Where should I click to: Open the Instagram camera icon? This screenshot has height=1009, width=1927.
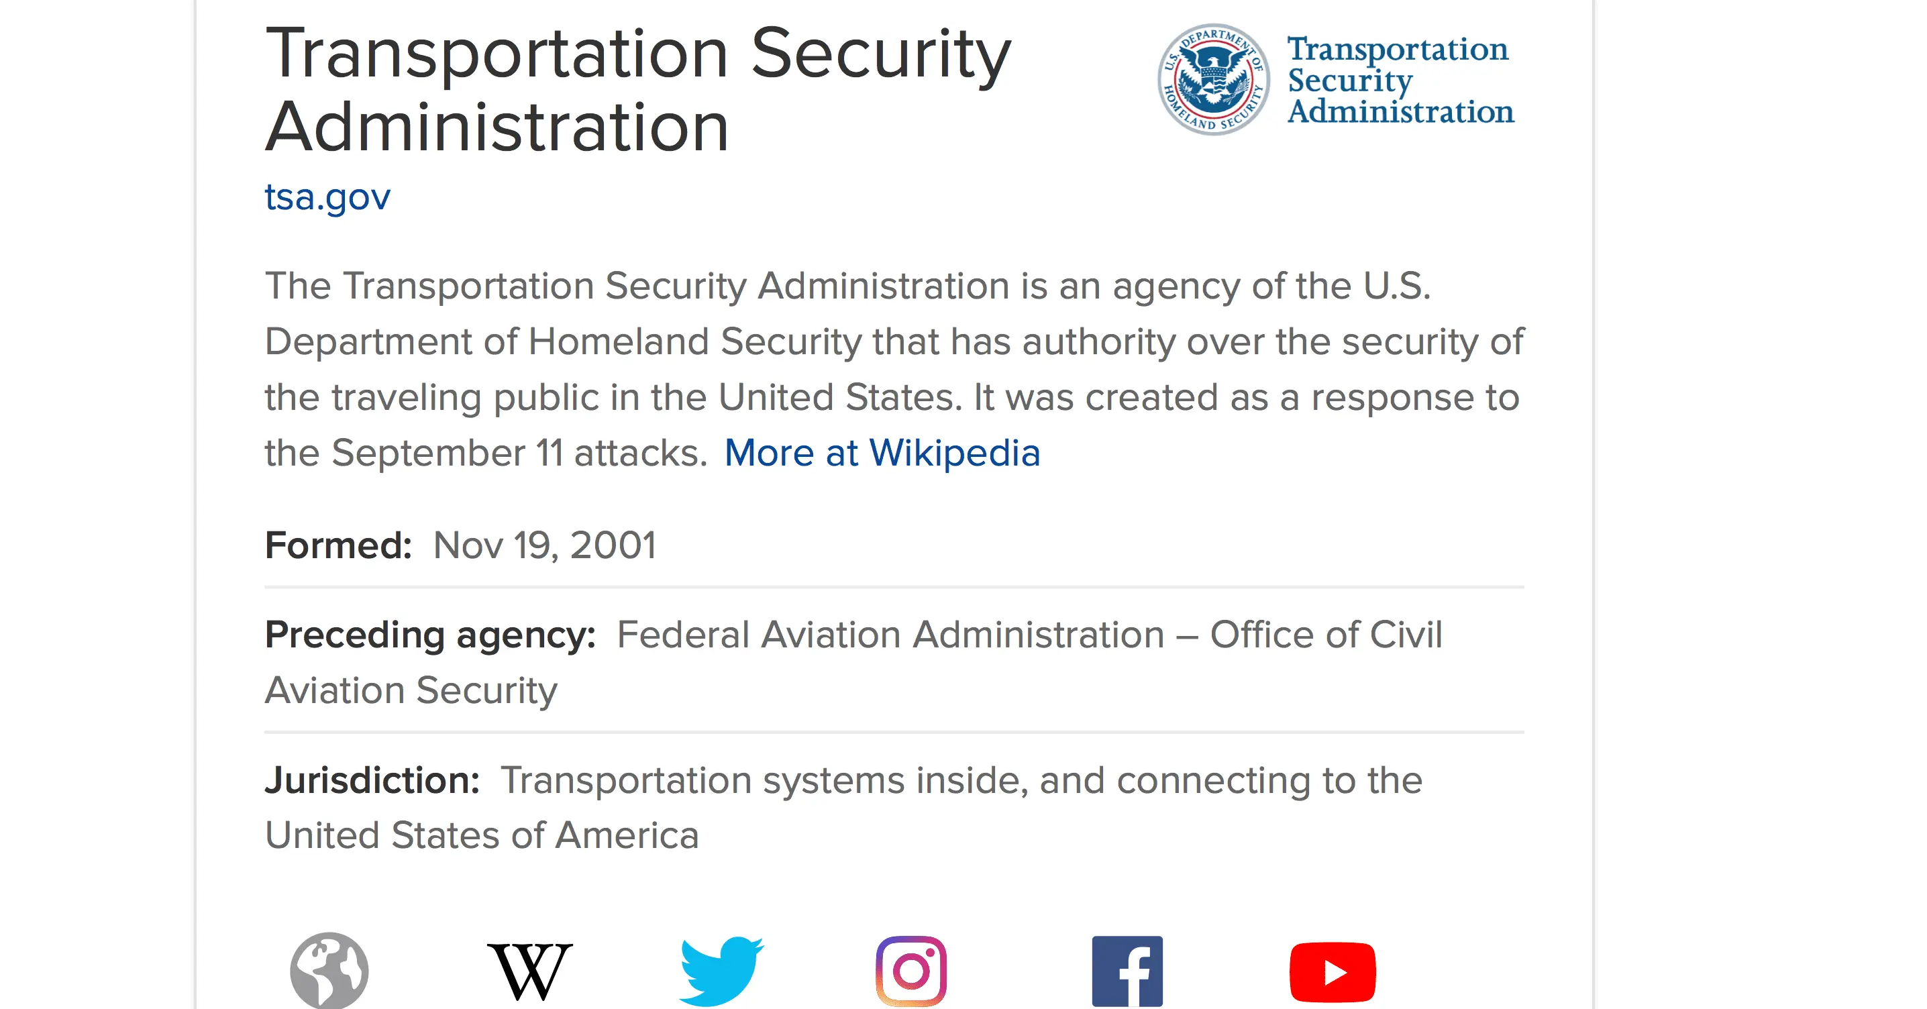911,971
